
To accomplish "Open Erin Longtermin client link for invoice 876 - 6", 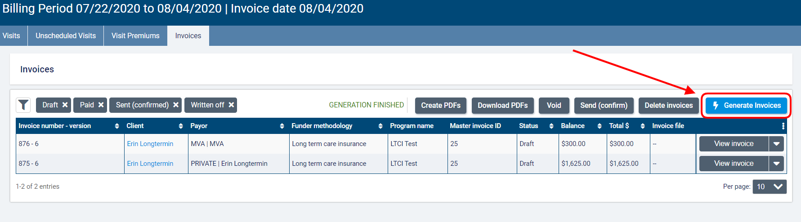I will 150,144.
